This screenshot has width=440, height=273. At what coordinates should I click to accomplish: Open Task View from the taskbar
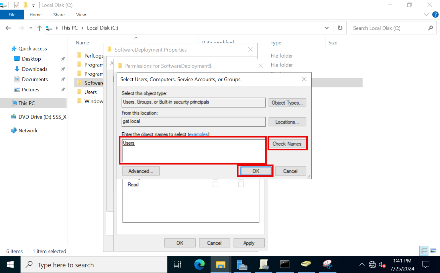(178, 264)
